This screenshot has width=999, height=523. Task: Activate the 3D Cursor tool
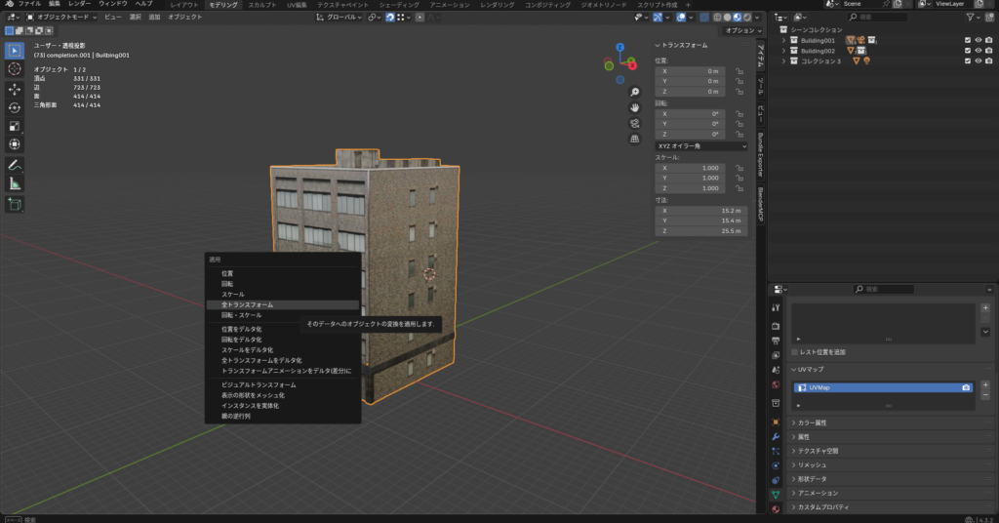click(x=15, y=68)
